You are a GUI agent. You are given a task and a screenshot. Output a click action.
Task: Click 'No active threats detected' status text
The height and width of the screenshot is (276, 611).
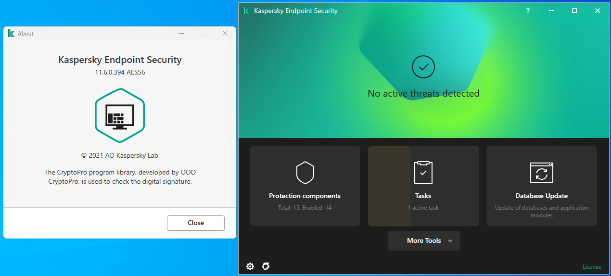[x=423, y=93]
